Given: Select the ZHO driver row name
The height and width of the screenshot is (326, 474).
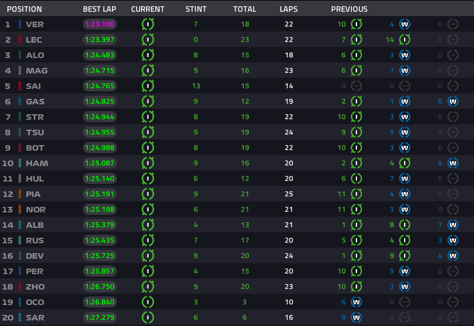Looking at the screenshot, I should coord(35,286).
